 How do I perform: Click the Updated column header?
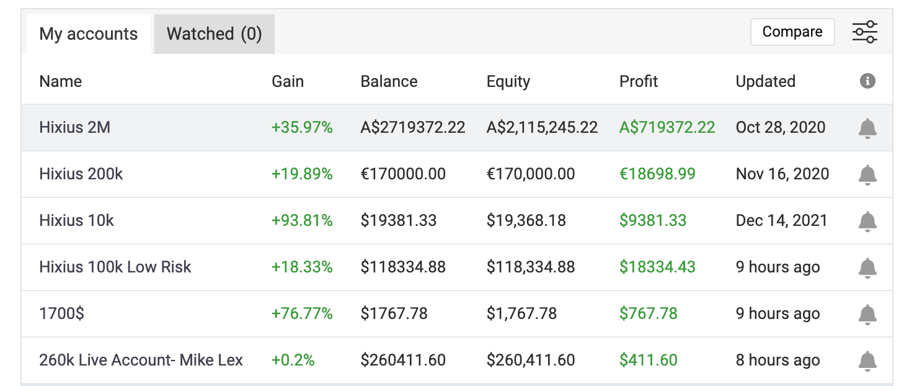pyautogui.click(x=765, y=81)
